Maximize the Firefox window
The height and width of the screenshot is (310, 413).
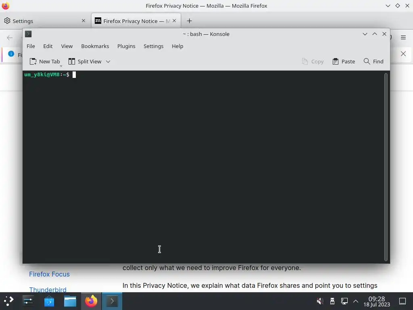397,6
